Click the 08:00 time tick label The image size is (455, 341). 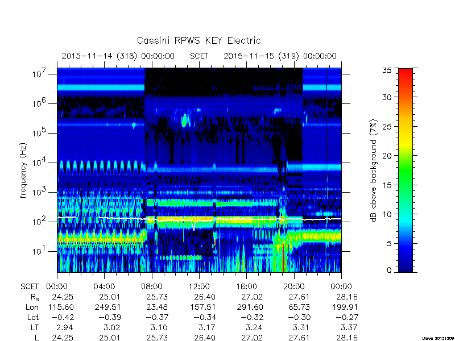pyautogui.click(x=152, y=287)
